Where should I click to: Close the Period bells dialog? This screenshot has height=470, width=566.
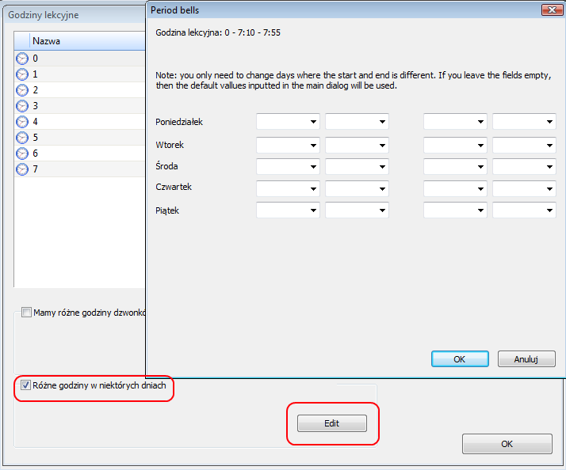click(x=552, y=9)
